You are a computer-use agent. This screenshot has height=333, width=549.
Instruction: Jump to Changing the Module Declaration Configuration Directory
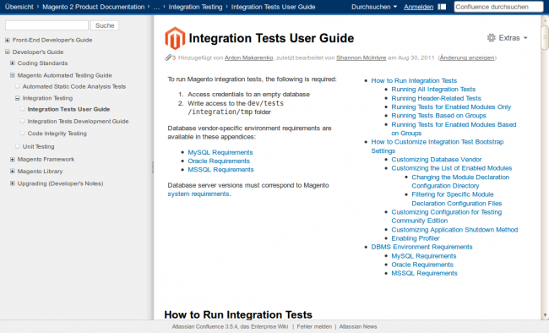point(460,182)
